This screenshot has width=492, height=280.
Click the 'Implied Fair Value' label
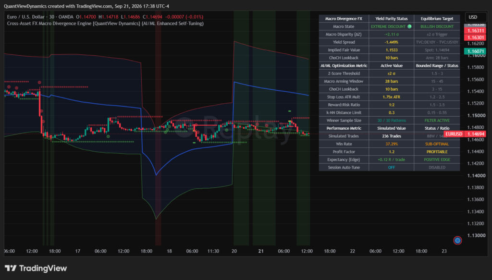pos(344,50)
